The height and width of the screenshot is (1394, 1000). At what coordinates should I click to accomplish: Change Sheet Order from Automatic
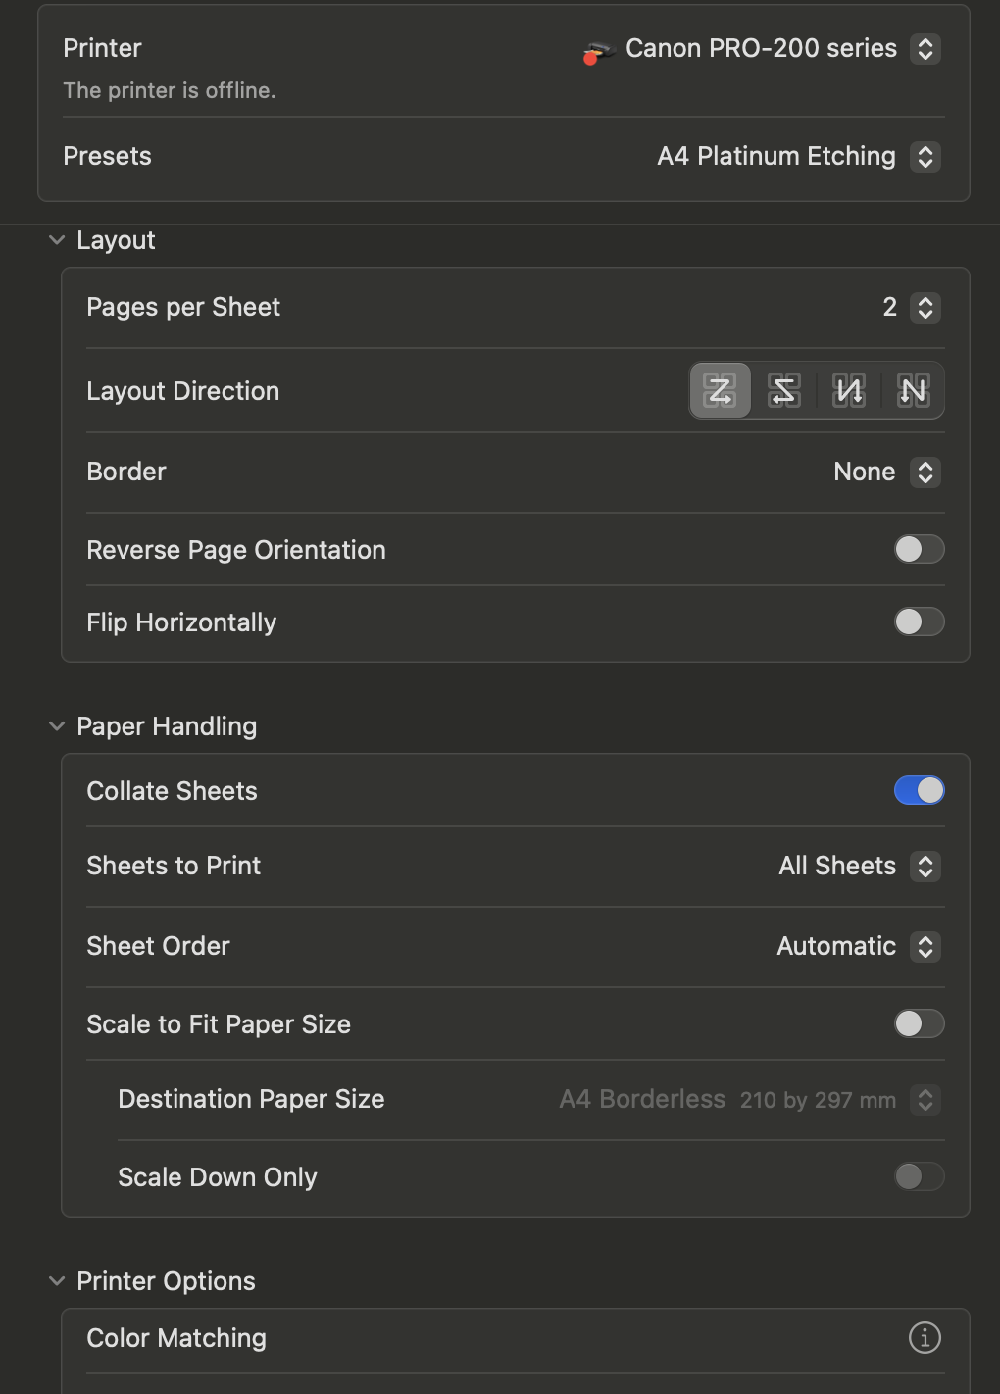(859, 947)
